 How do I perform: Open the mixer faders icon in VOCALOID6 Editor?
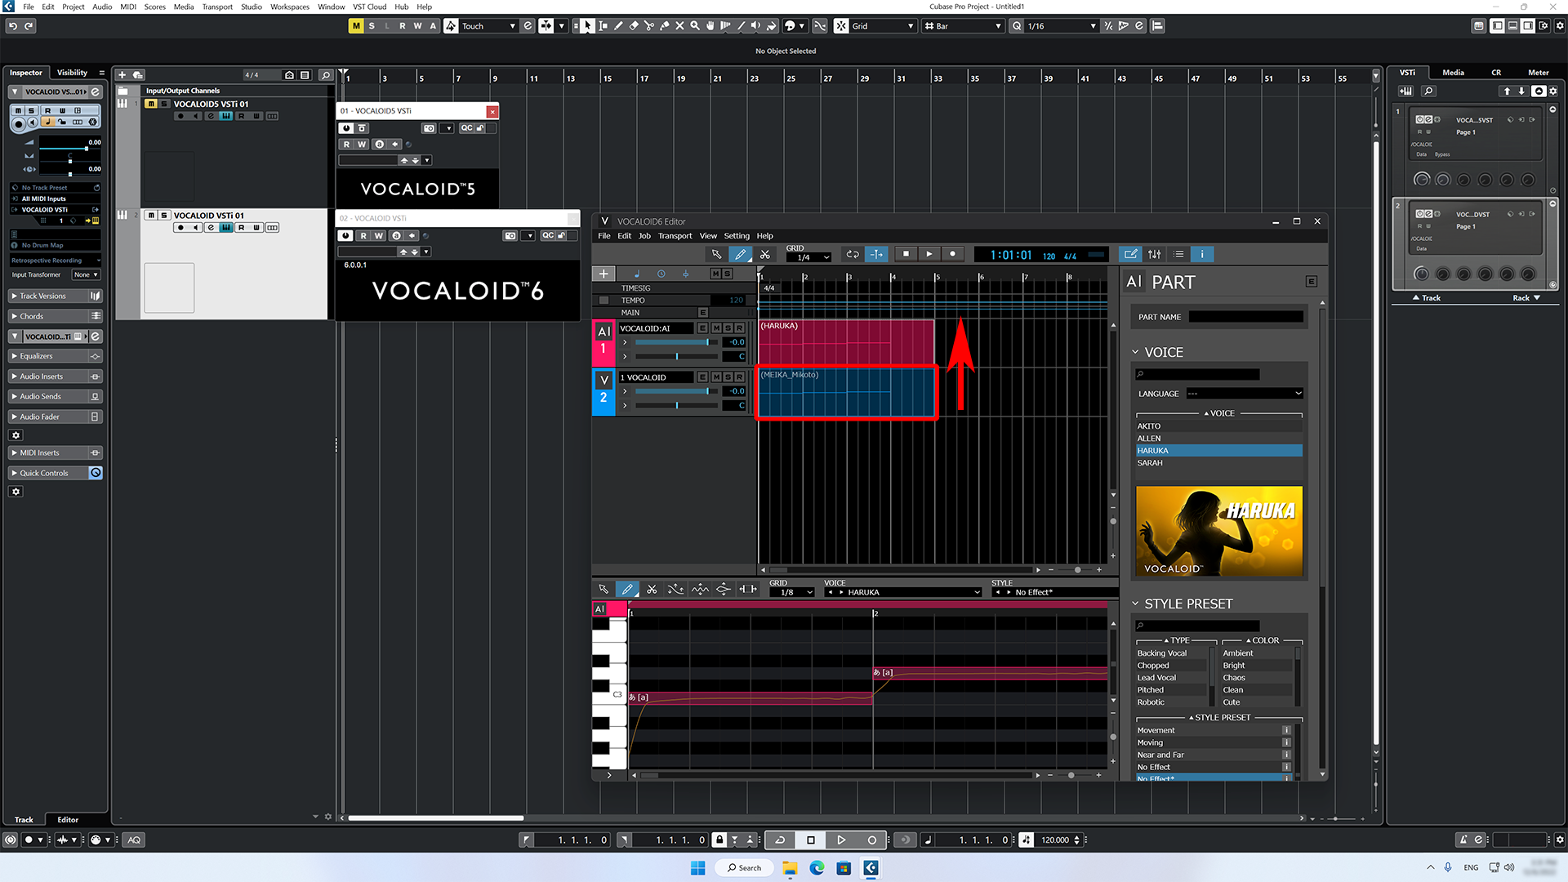[x=1154, y=254]
